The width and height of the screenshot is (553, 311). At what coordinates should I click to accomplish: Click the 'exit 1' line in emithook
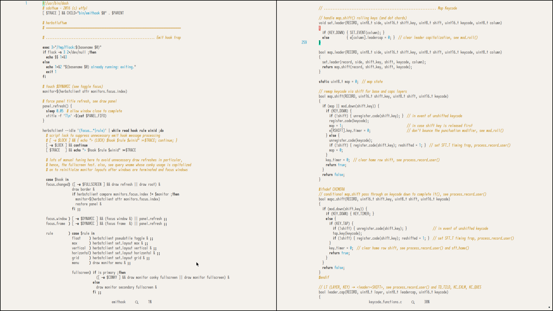pos(51,72)
